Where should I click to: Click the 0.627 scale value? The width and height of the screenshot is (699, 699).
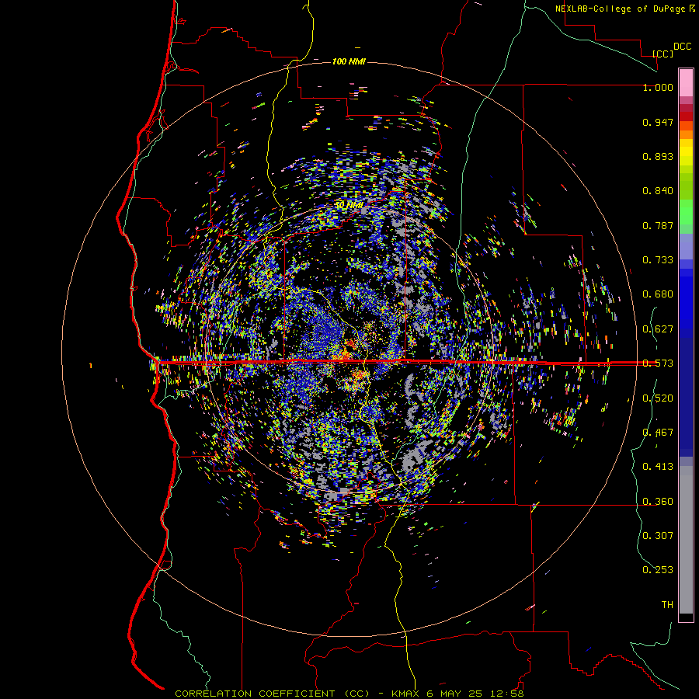658,329
